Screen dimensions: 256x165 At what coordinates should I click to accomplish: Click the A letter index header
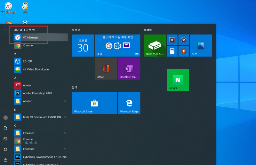15,78
